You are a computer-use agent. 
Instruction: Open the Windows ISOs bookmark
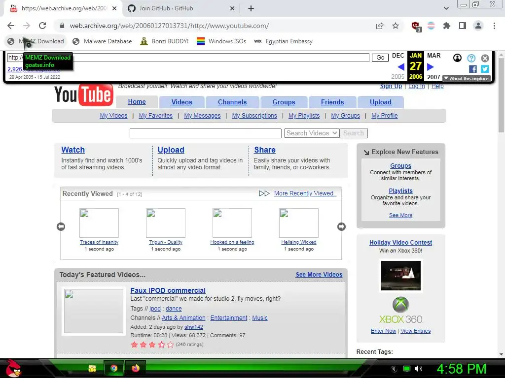pyautogui.click(x=221, y=41)
